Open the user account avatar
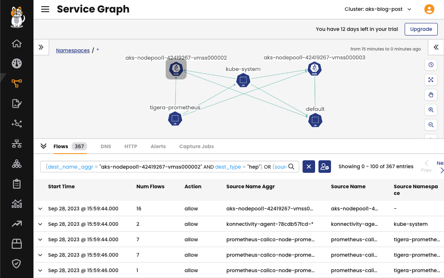 [429, 9]
